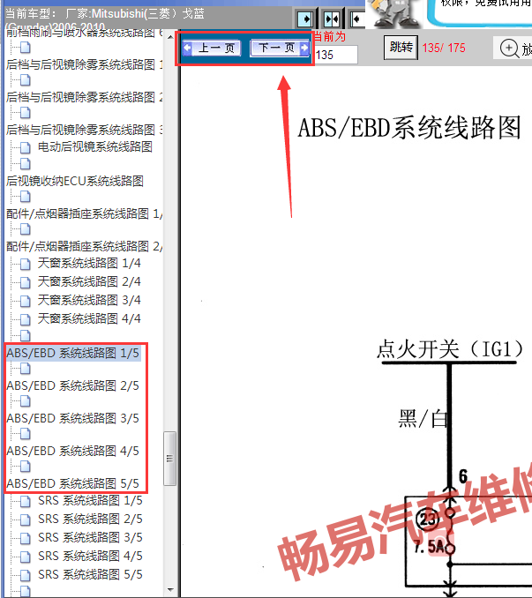
Task: Click the 上一页 previous page button
Action: (210, 48)
